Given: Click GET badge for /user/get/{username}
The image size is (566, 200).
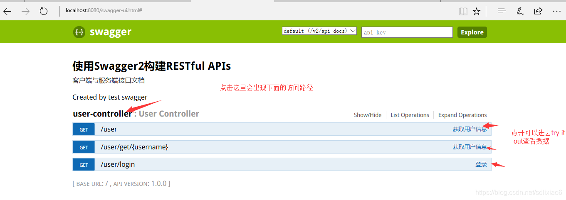Looking at the screenshot, I should coord(84,147).
